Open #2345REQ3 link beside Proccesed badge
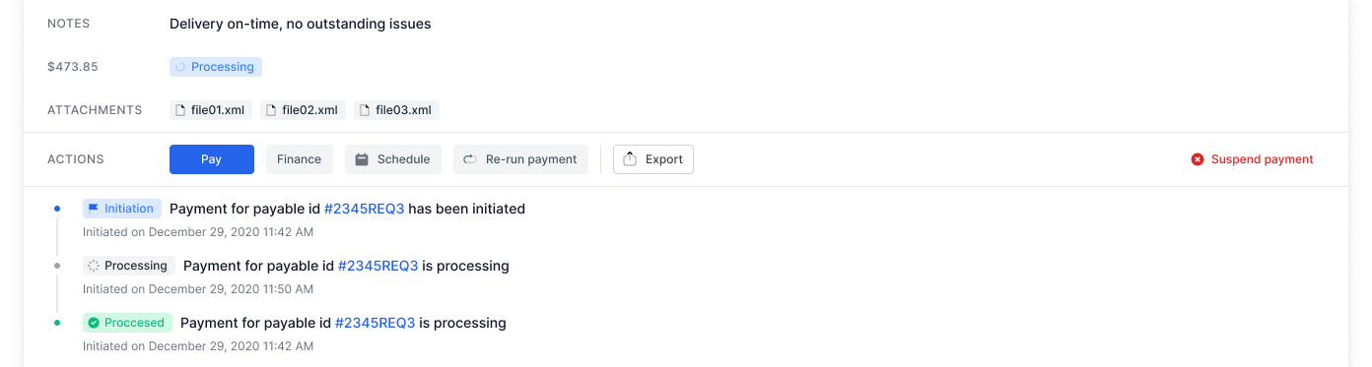Viewport: 1372px width, 367px height. click(x=375, y=323)
